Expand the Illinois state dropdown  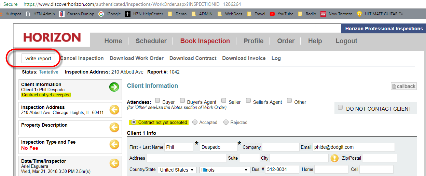(x=224, y=170)
